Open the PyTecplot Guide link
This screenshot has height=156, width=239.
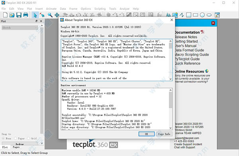(187, 59)
